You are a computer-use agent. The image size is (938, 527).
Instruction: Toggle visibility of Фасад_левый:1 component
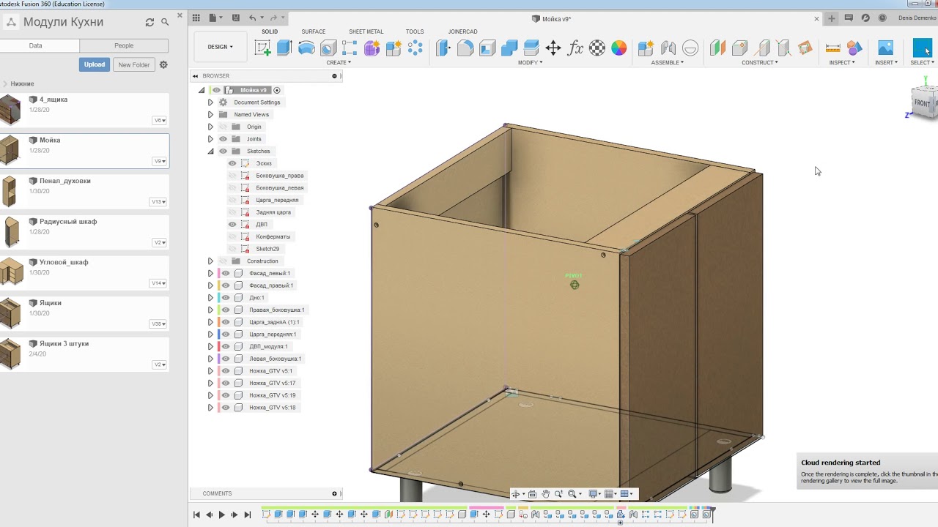click(x=226, y=273)
